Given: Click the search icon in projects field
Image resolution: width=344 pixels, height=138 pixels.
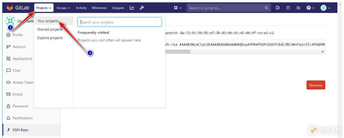Looking at the screenshot, I should coord(157,22).
